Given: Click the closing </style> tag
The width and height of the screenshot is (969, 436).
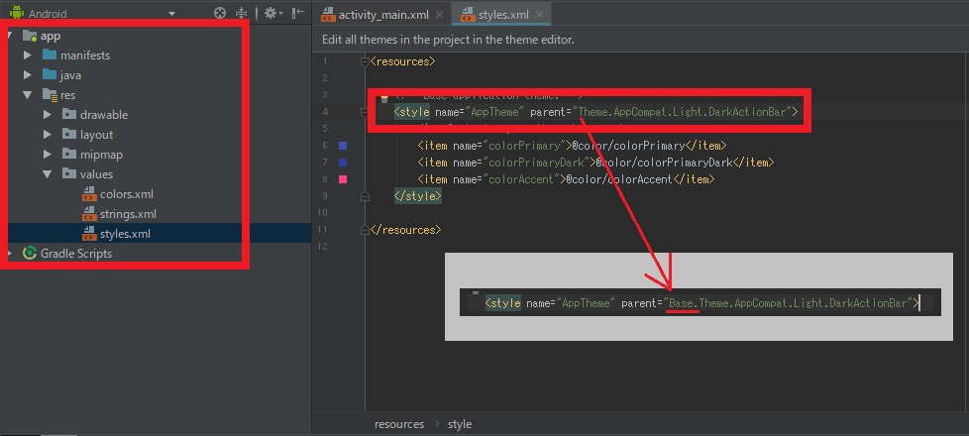Looking at the screenshot, I should tap(418, 196).
